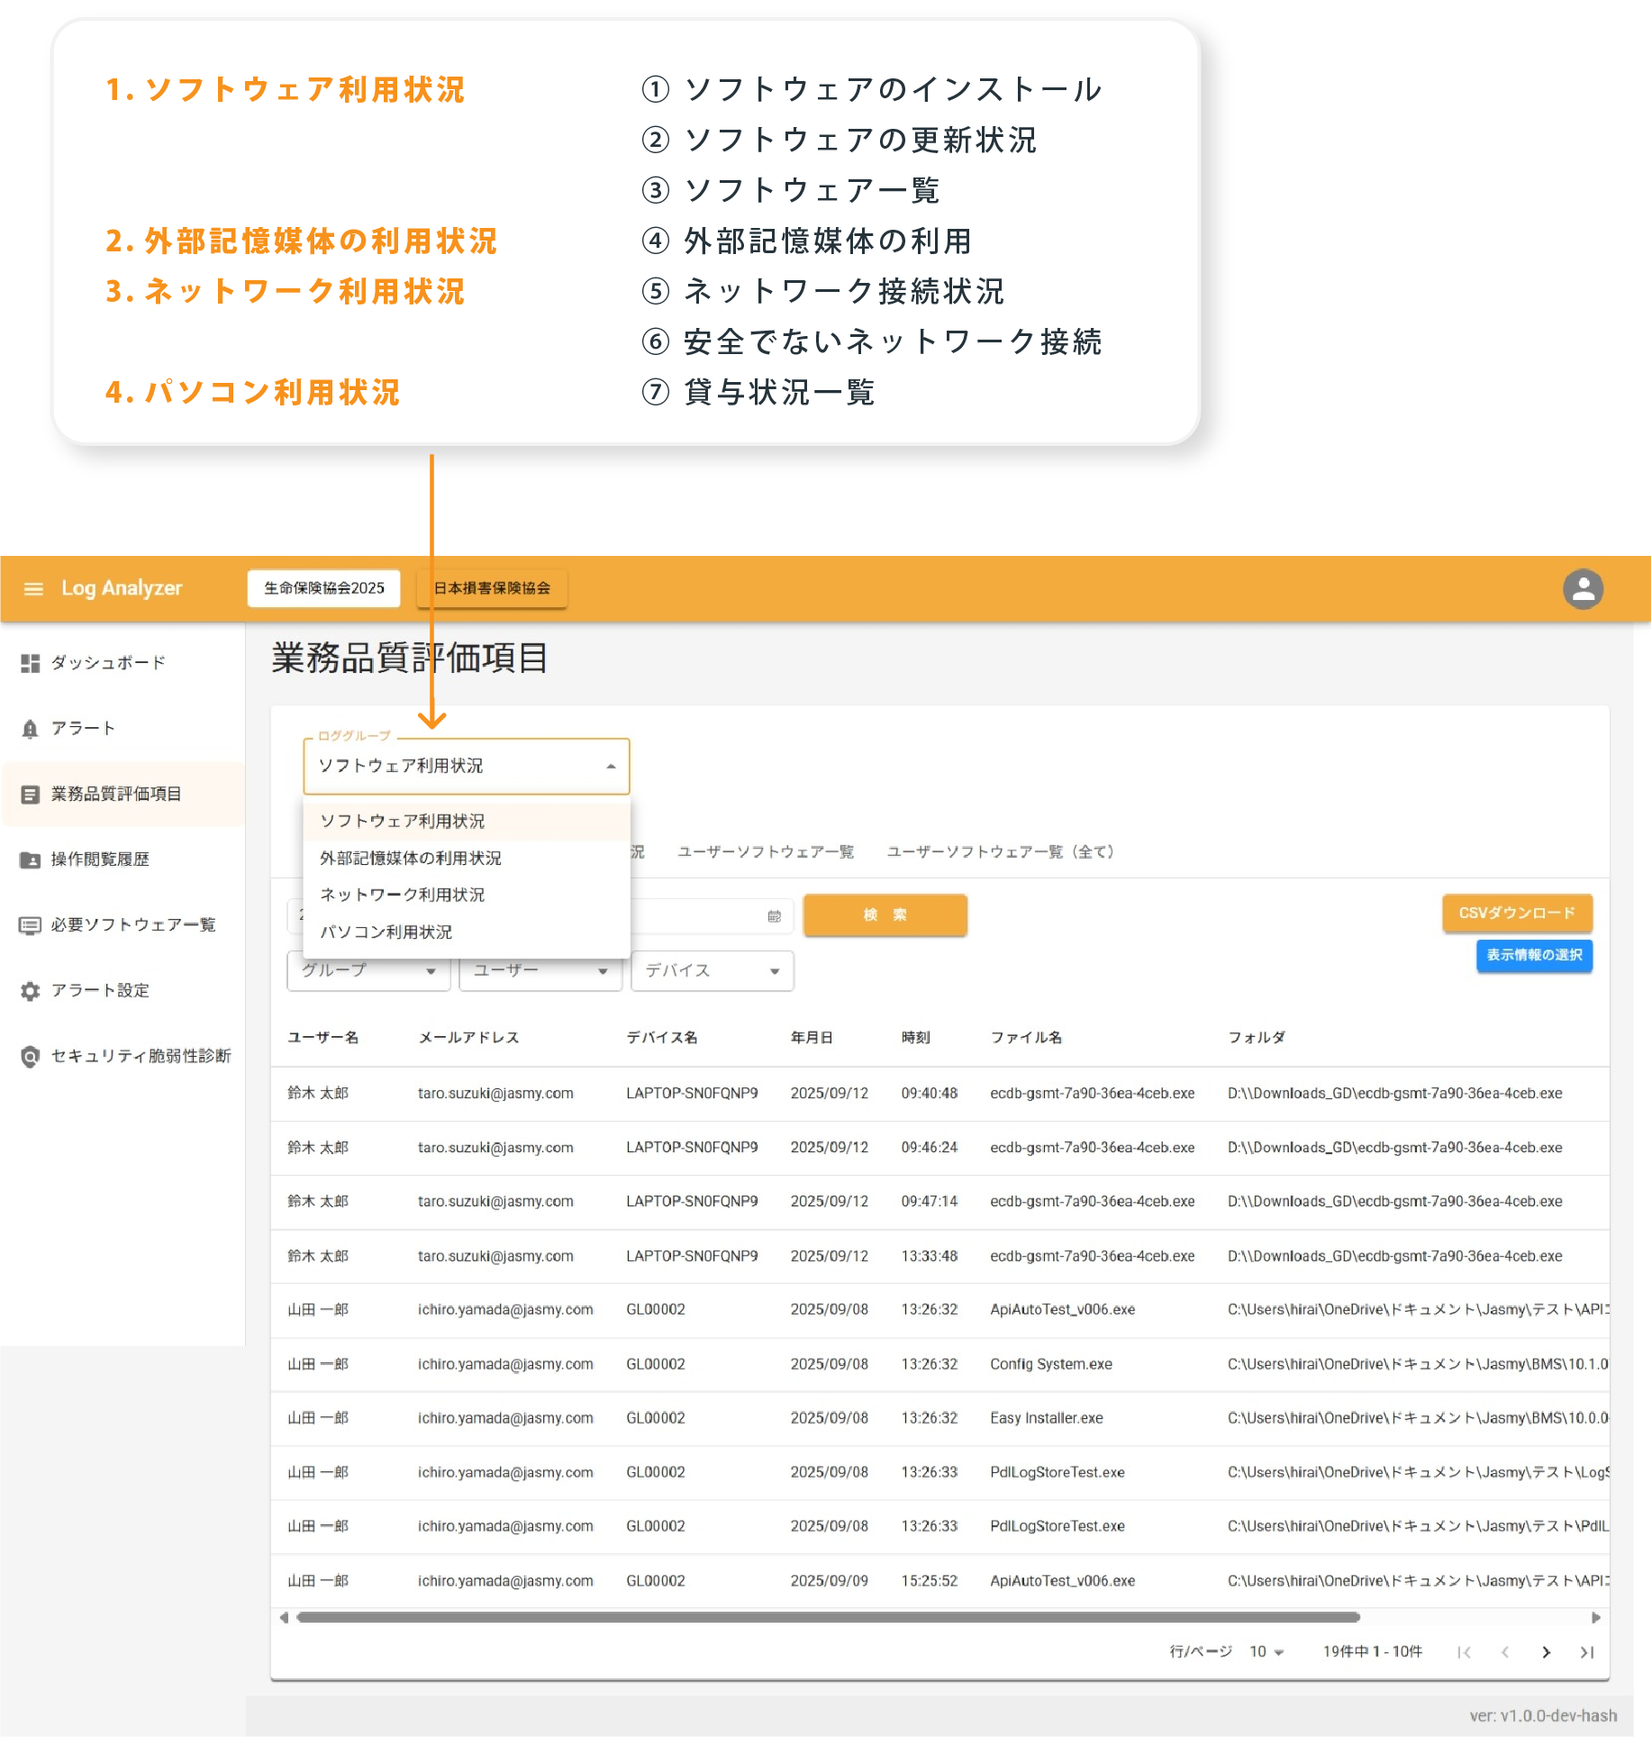Screen dimensions: 1652x1737
Task: Open アラート bell icon in sidebar
Action: tap(31, 729)
